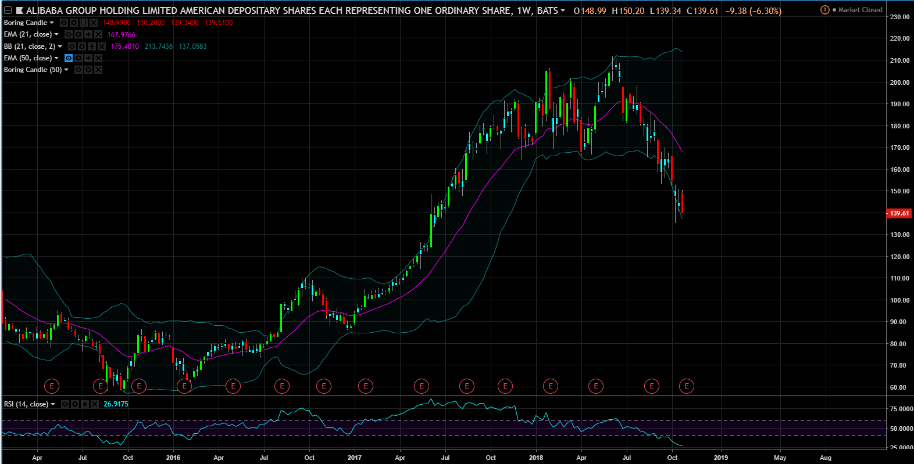Delete BB (21, close, 2) with its X icon

pyautogui.click(x=102, y=46)
